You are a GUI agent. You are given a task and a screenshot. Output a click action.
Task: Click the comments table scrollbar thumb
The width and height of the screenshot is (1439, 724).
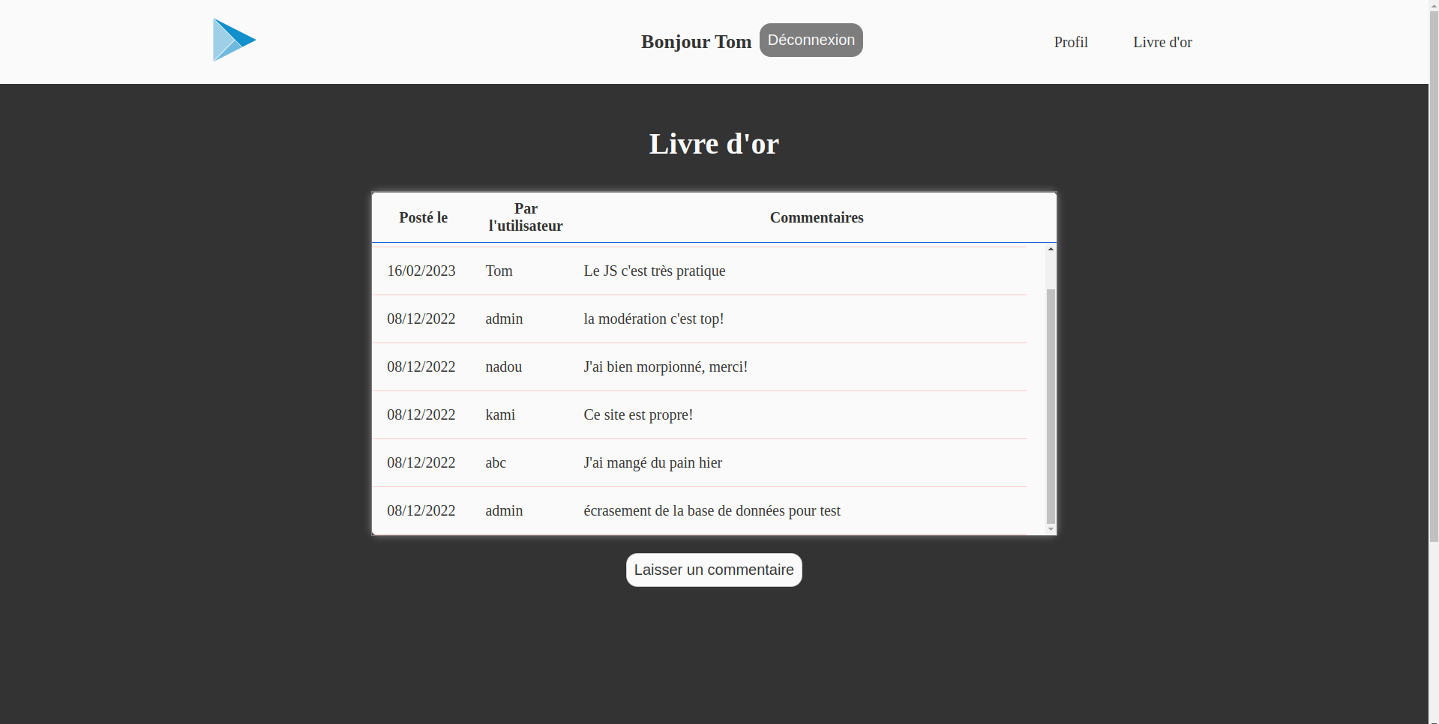(1051, 406)
